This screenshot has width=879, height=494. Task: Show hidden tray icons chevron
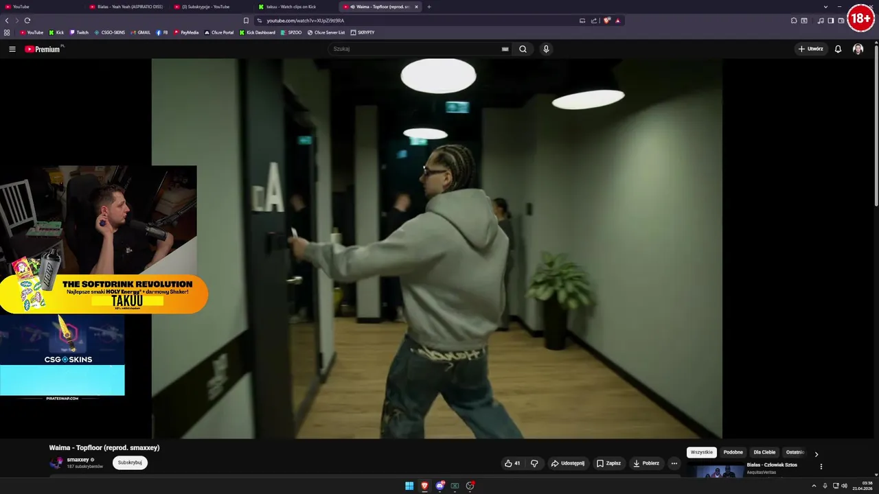(814, 486)
